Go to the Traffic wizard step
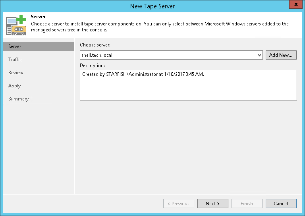 pos(15,60)
